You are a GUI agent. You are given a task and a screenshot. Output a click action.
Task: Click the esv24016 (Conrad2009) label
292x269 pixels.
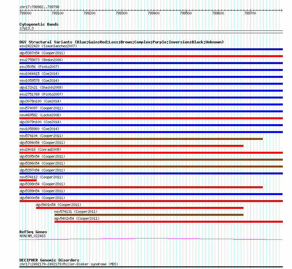tap(40, 149)
